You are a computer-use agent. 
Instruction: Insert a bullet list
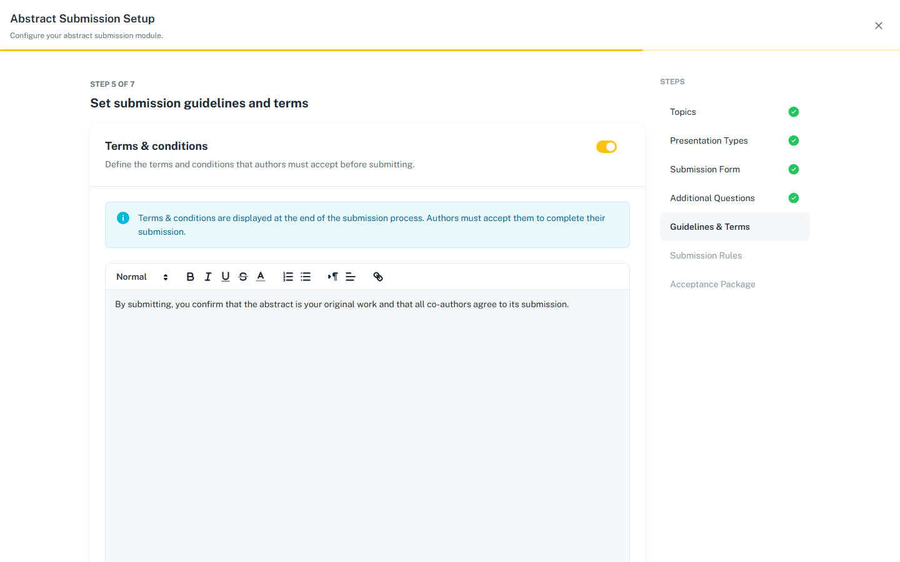(306, 277)
